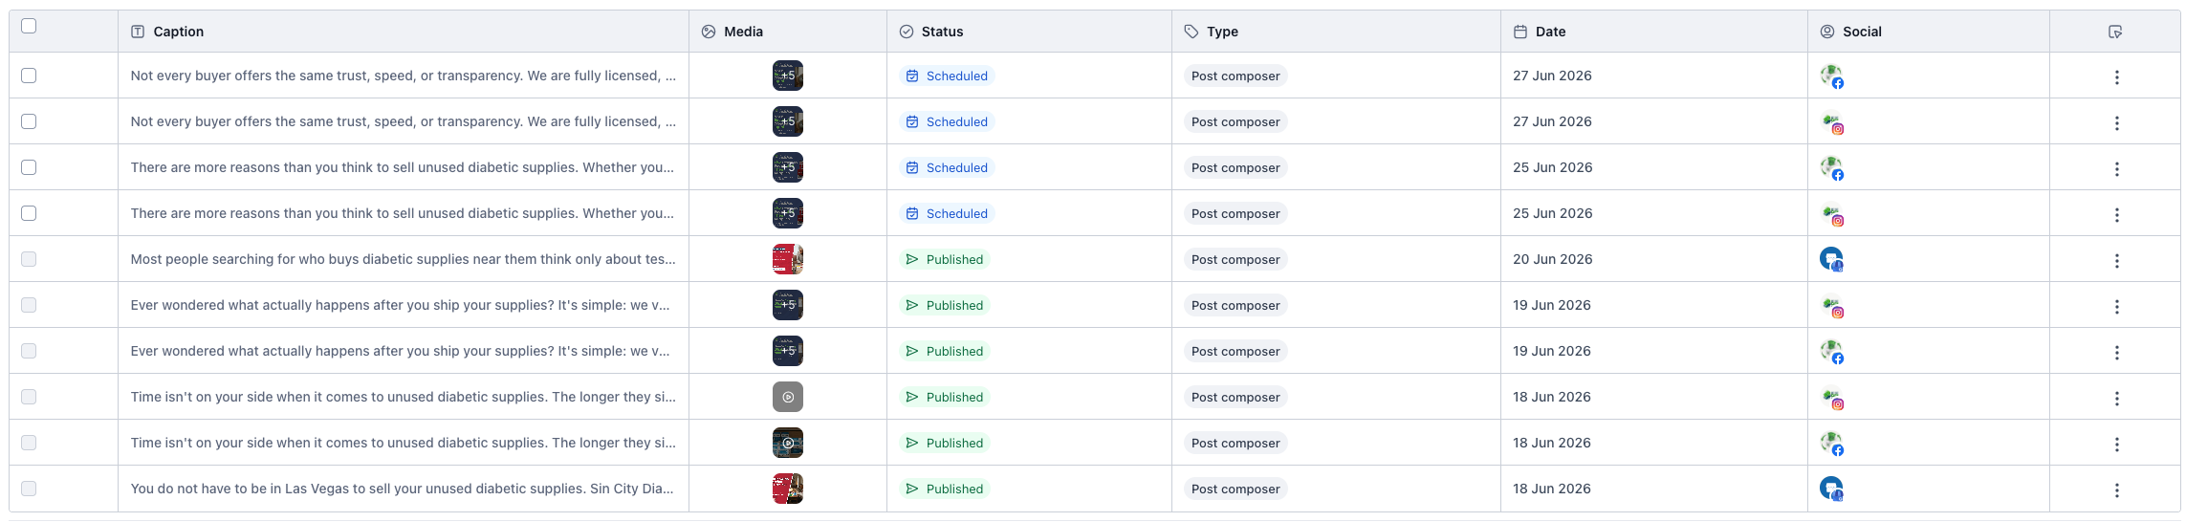Click Post composer chip on 'Most people searching' row

click(1235, 259)
